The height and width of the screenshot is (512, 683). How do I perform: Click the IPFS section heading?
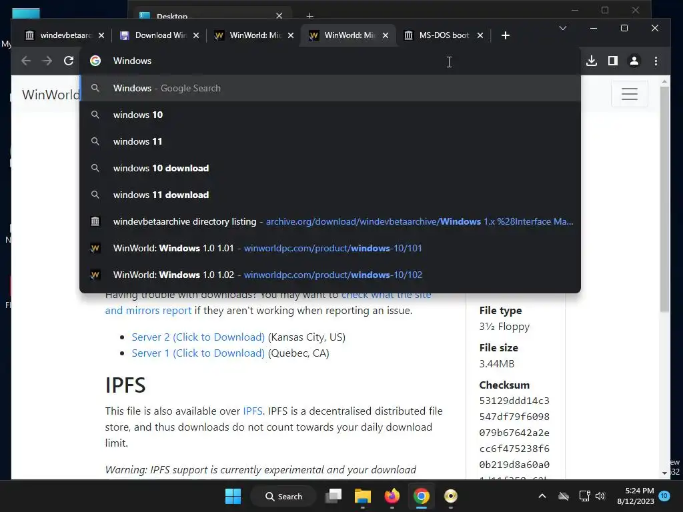125,385
